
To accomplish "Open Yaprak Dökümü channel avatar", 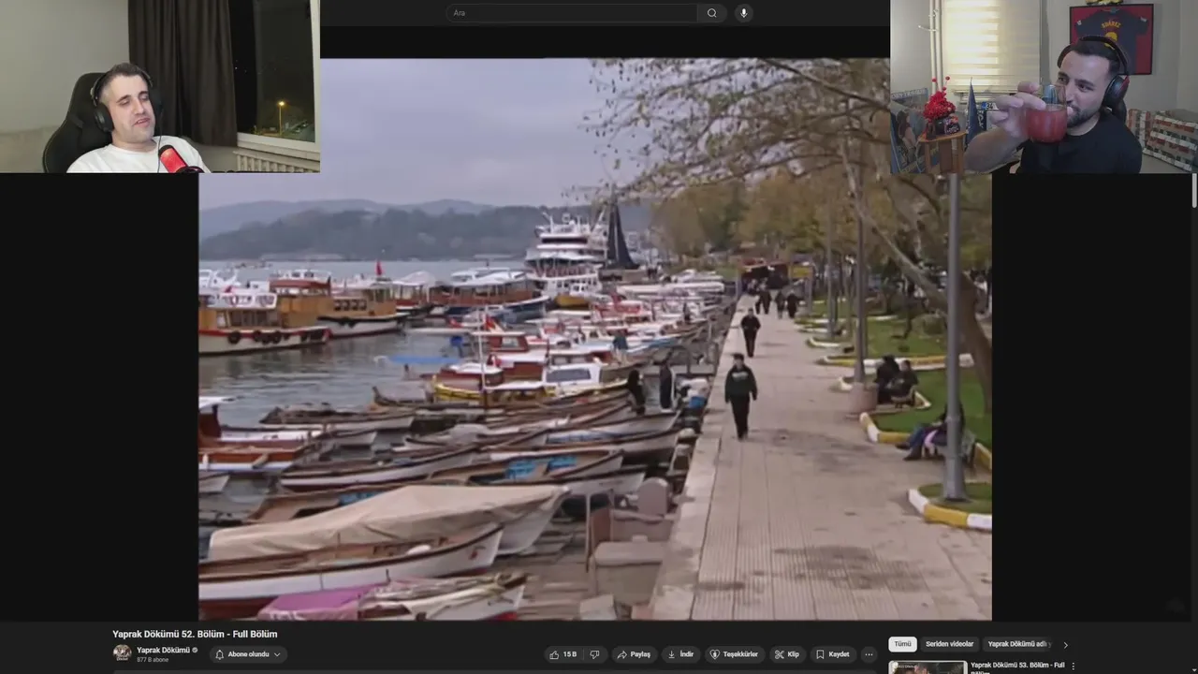I will point(122,652).
